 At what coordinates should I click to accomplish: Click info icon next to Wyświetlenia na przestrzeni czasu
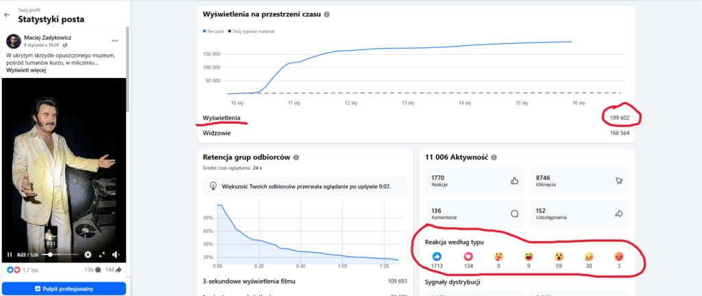[x=326, y=14]
